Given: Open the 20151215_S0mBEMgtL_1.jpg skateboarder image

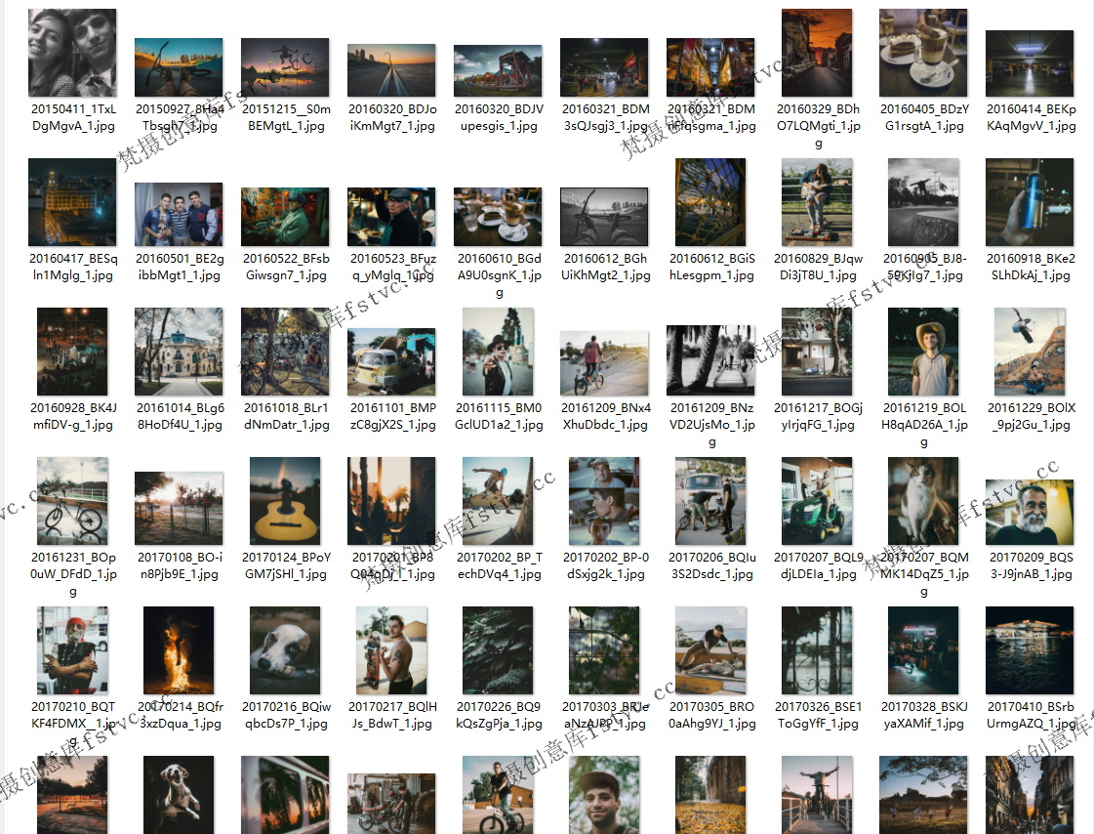Looking at the screenshot, I should pos(285,67).
